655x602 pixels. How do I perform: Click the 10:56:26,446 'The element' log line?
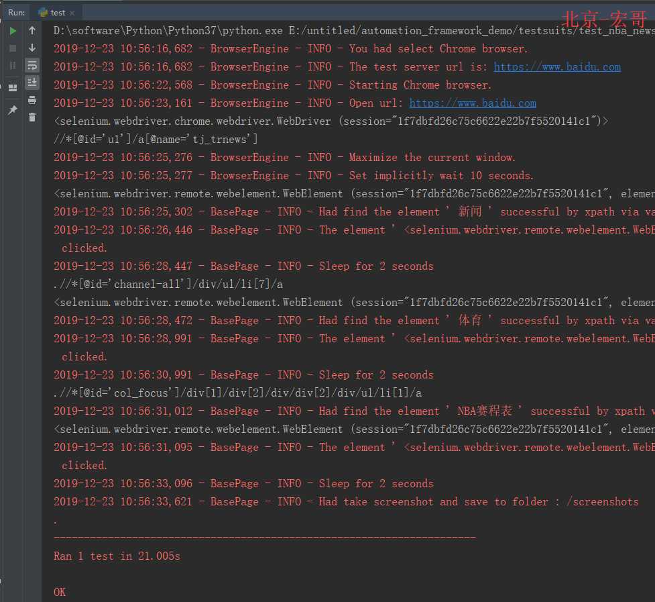pyautogui.click(x=354, y=230)
